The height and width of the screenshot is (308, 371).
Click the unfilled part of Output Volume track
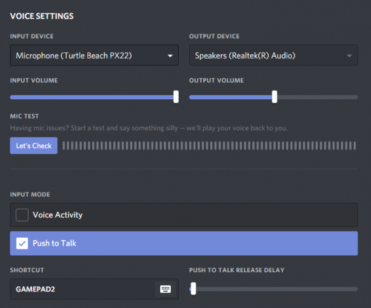pyautogui.click(x=317, y=97)
